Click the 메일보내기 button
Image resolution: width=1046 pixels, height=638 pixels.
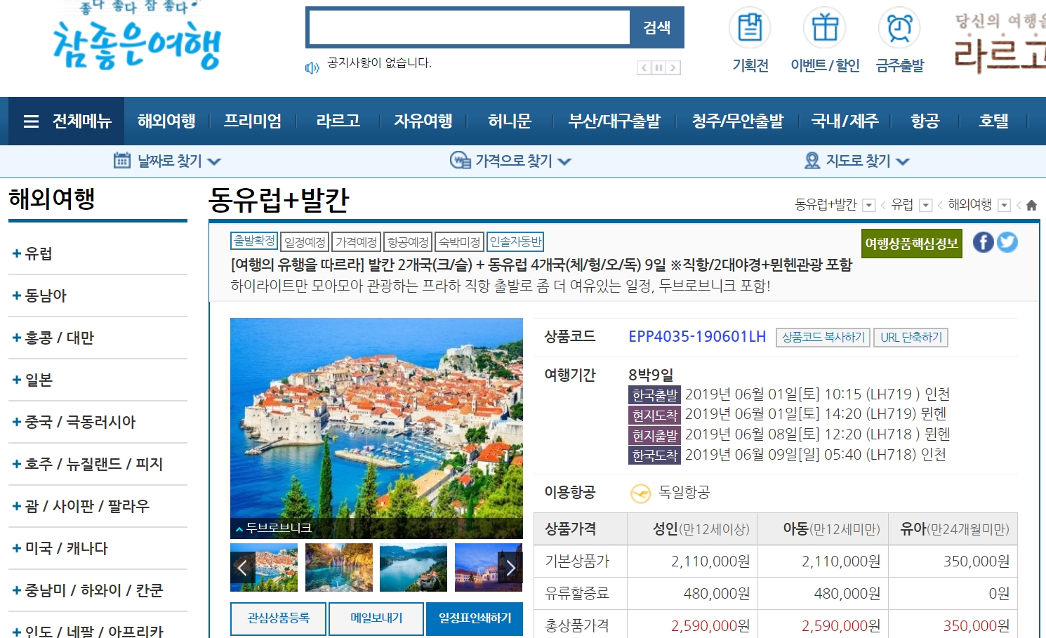[x=376, y=618]
